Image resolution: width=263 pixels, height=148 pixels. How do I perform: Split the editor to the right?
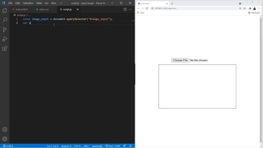125,9
